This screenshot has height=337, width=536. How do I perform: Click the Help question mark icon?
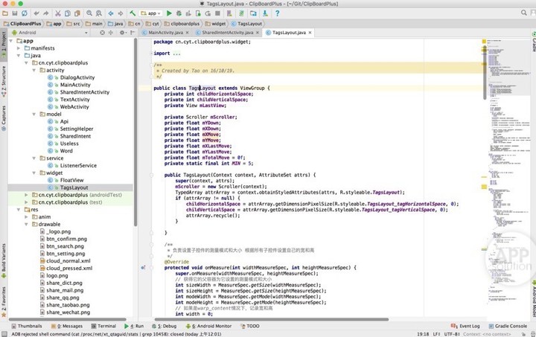pyautogui.click(x=277, y=13)
